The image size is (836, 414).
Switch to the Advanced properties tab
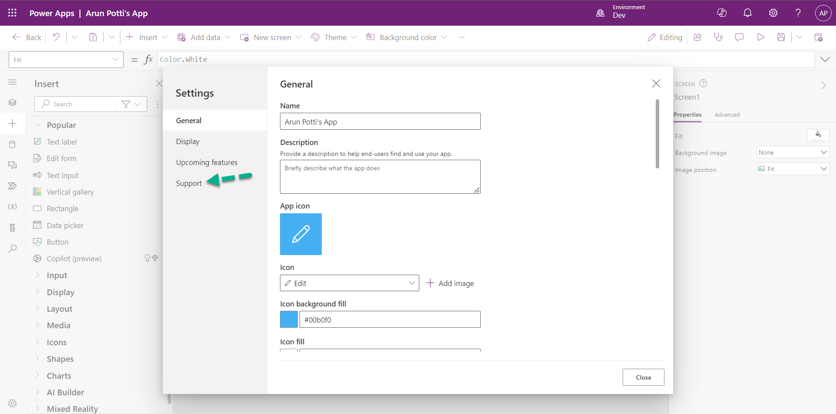tap(727, 114)
